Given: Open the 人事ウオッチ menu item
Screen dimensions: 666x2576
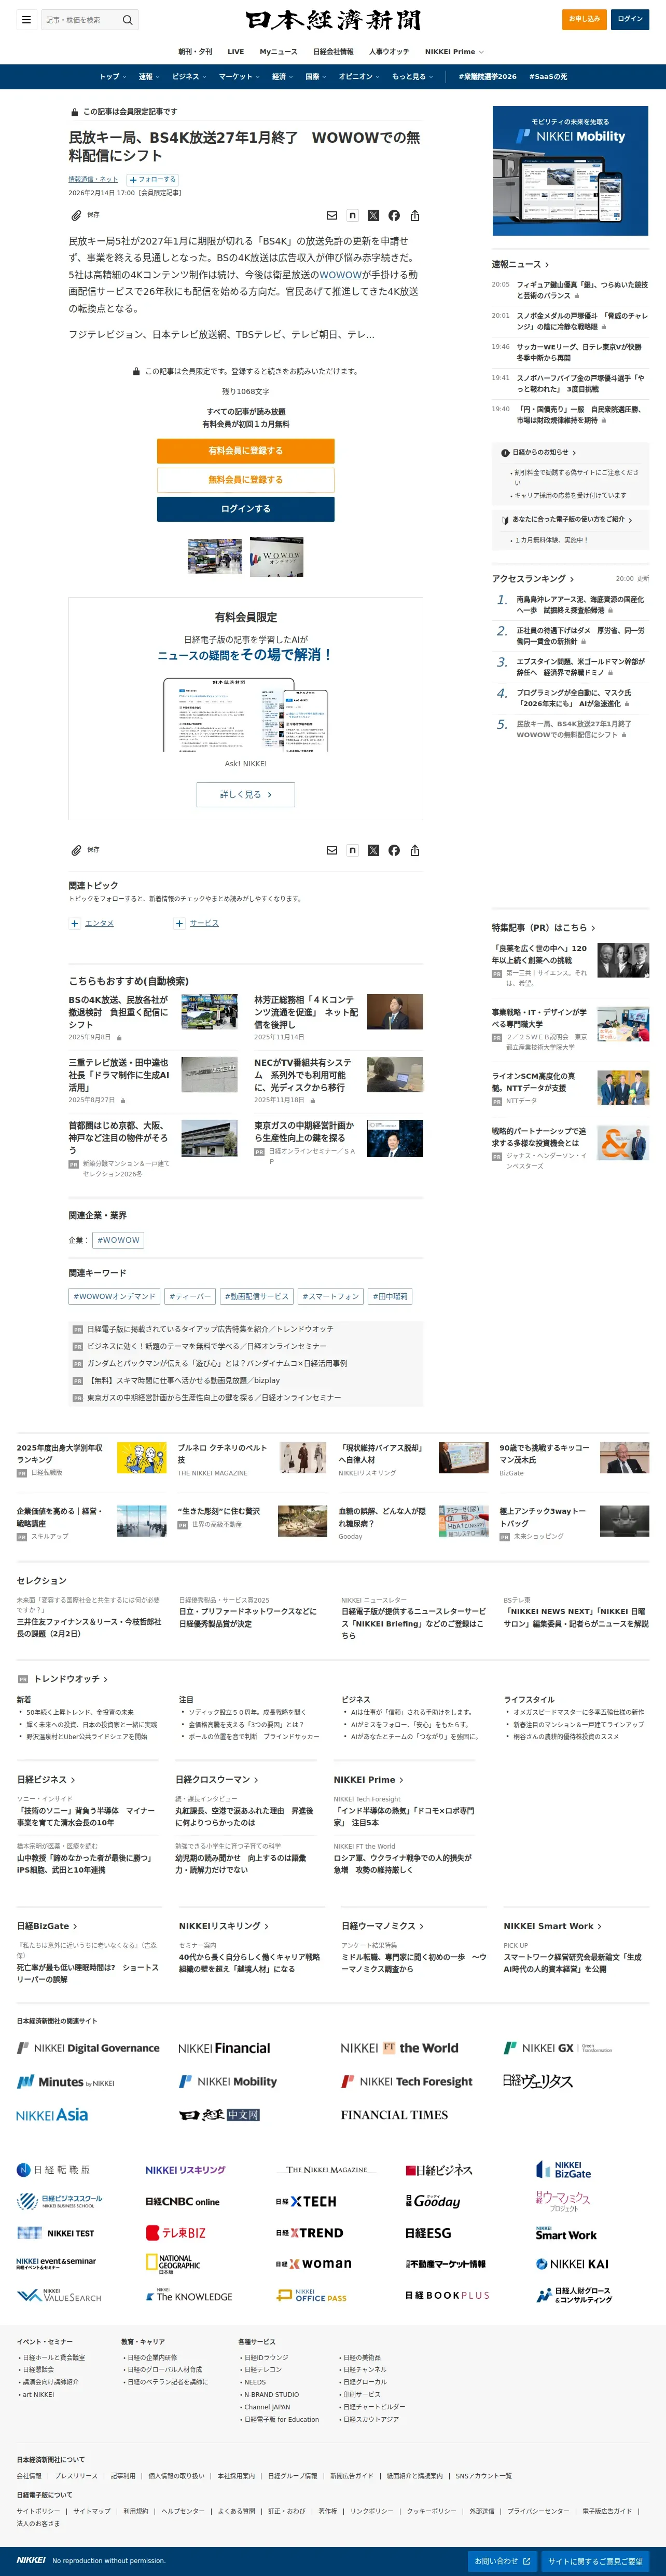Looking at the screenshot, I should tap(390, 52).
